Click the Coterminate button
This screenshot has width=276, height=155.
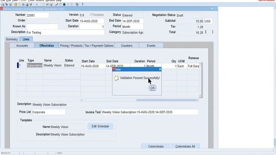point(156,146)
